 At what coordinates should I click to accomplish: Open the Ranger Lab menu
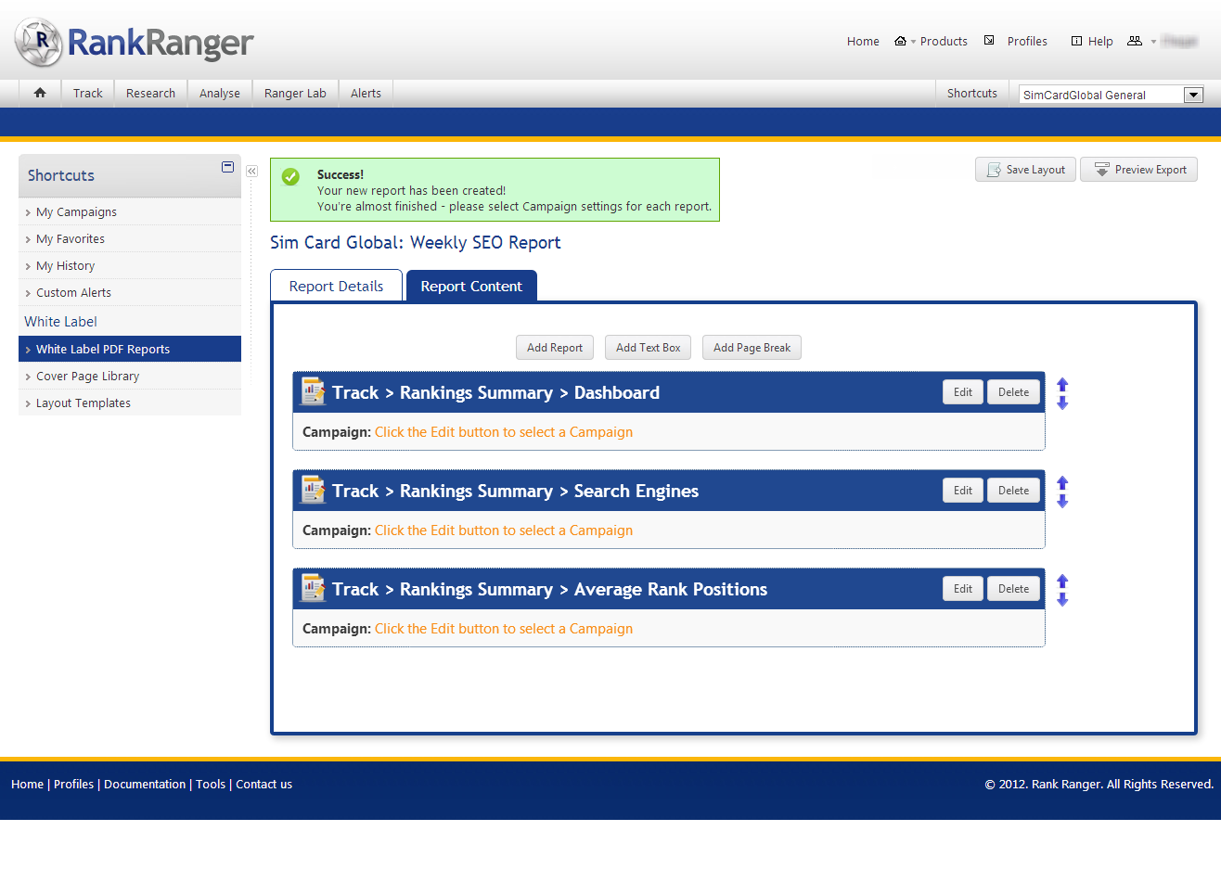295,93
